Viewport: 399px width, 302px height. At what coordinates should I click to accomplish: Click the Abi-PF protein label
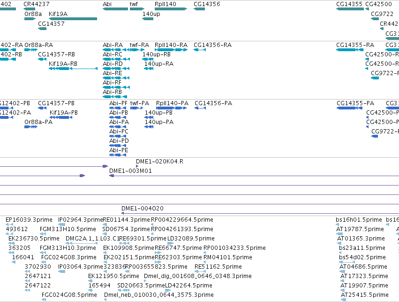pyautogui.click(x=118, y=103)
